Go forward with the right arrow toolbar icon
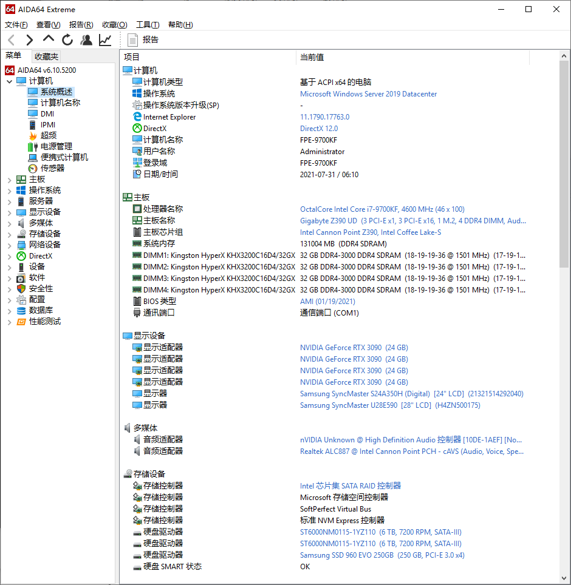571x585 pixels. (x=30, y=40)
